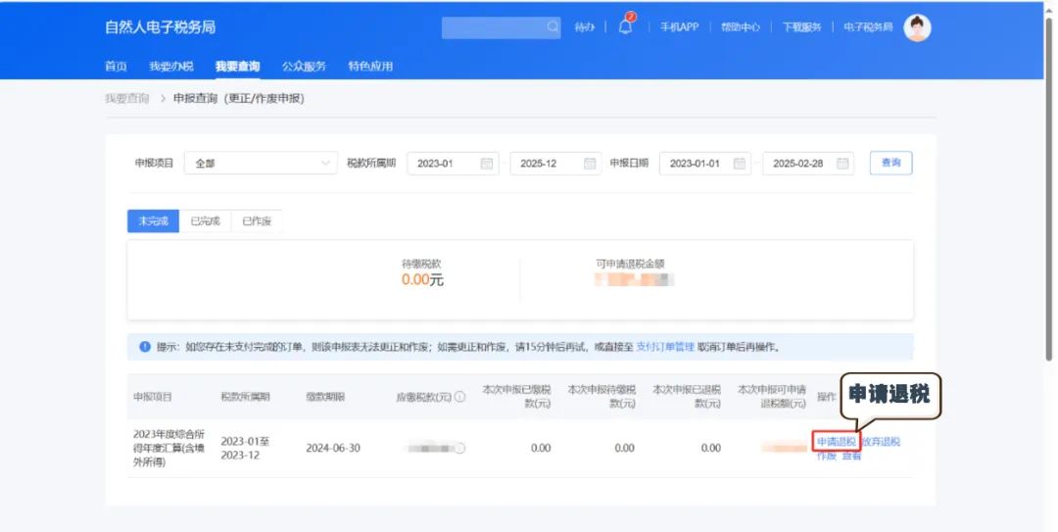The height and width of the screenshot is (532, 1058).
Task: Click the info icon beside 应缴税款(元) header
Action: [x=460, y=397]
